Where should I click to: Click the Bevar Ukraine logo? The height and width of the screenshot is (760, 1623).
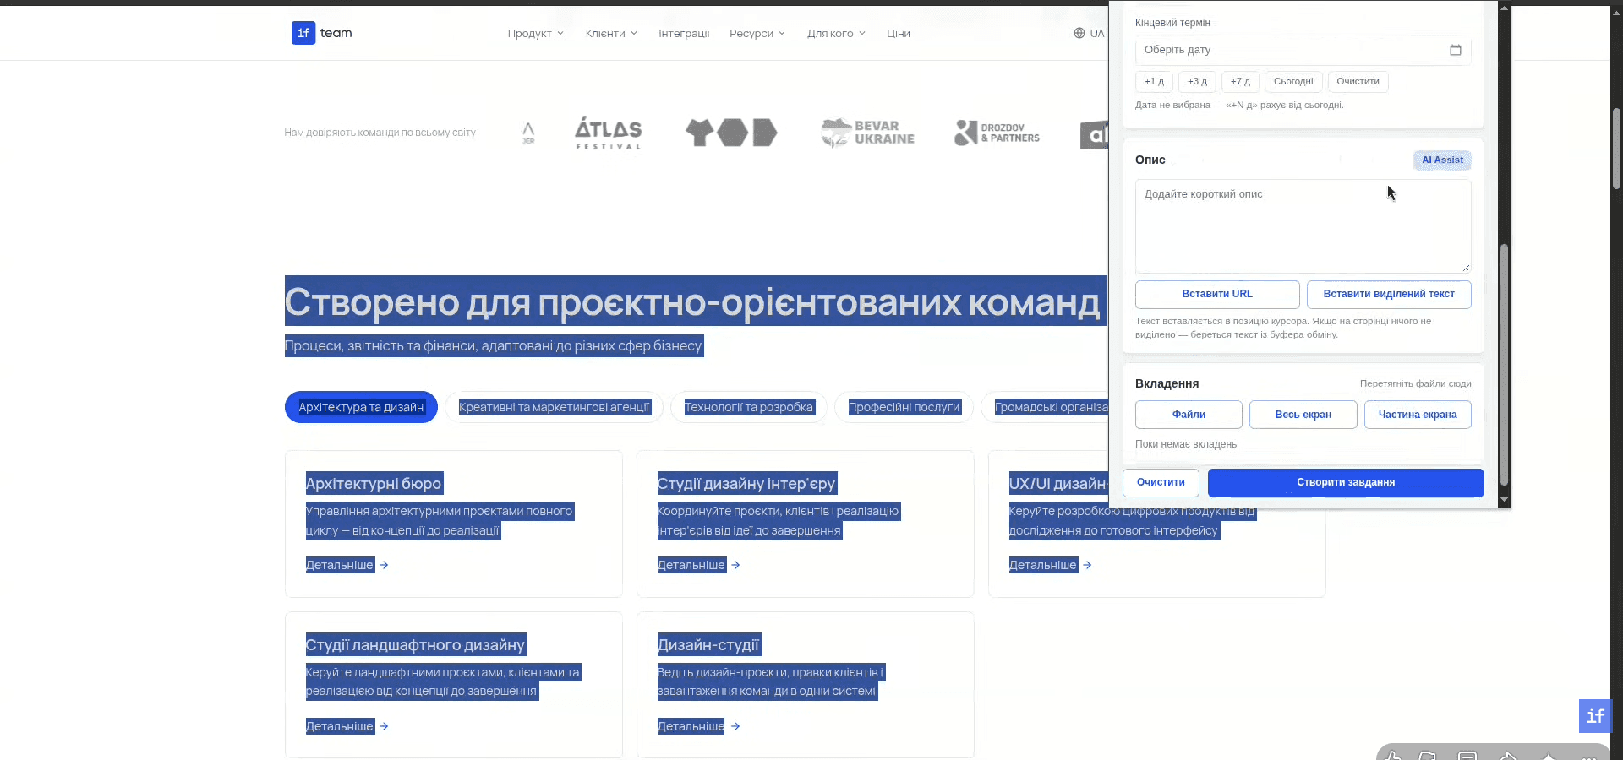tap(867, 133)
